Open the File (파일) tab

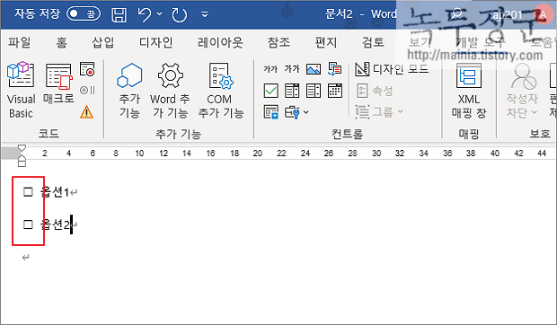[x=20, y=42]
